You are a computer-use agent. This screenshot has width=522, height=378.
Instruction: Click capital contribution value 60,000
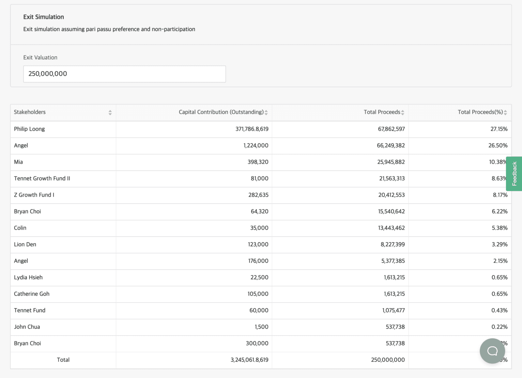coord(259,310)
